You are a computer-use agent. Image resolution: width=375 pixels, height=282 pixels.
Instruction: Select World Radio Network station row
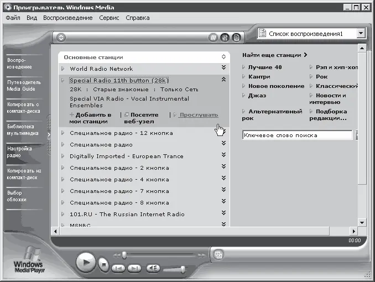tap(144, 69)
